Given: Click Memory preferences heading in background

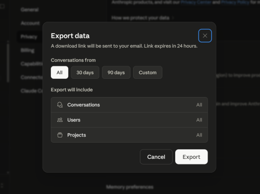Looking at the screenshot, I should point(130,187).
